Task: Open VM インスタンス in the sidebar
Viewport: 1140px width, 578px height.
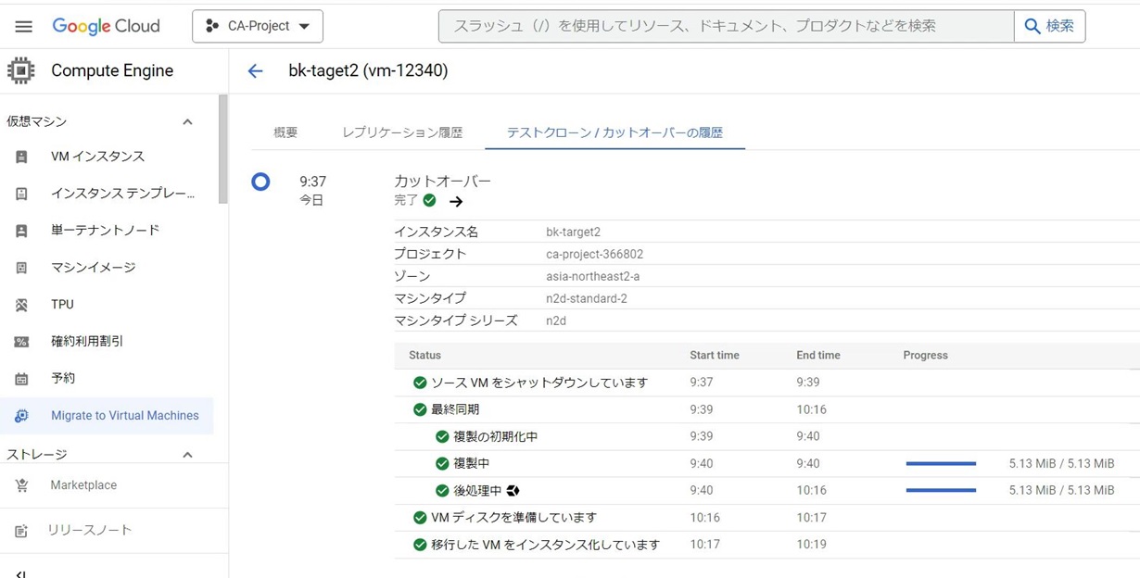Action: 97,157
